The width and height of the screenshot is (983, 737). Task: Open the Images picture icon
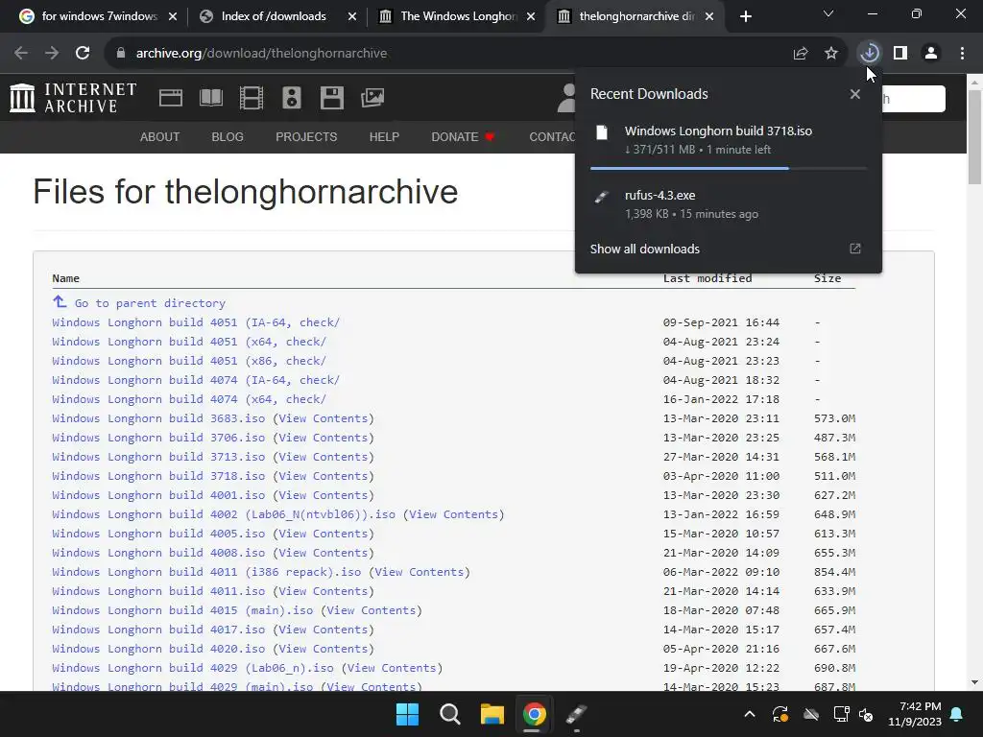(x=372, y=98)
